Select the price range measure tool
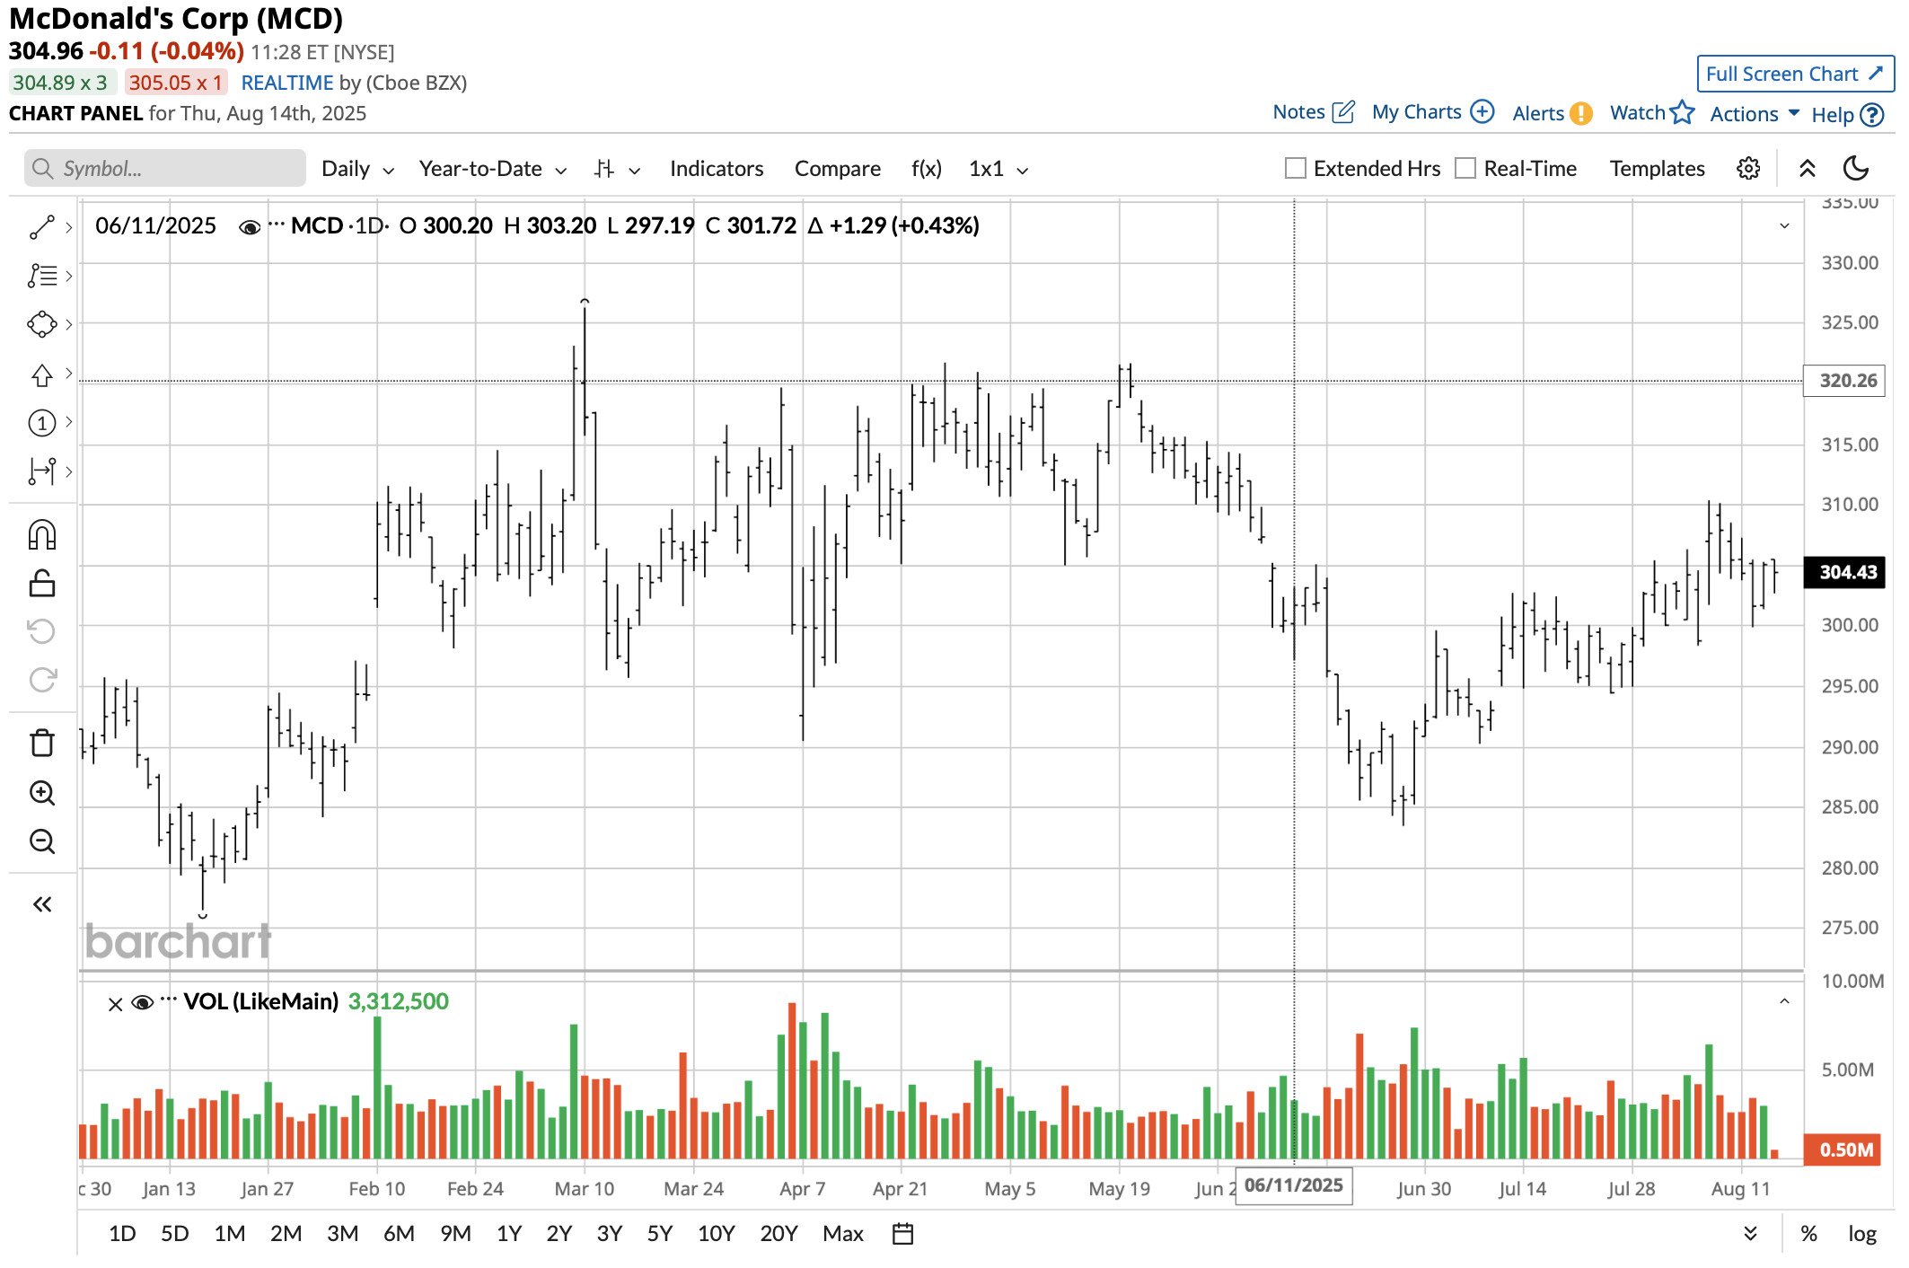 (41, 471)
